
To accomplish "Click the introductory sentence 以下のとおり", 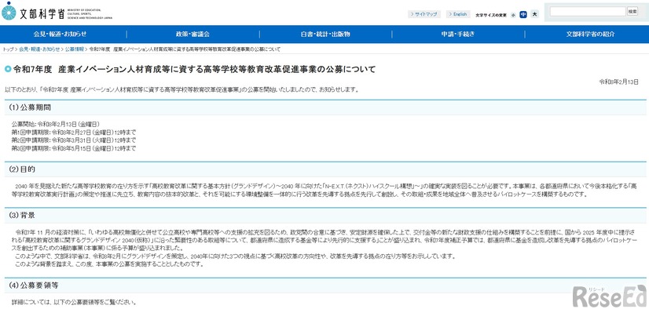I will point(181,89).
